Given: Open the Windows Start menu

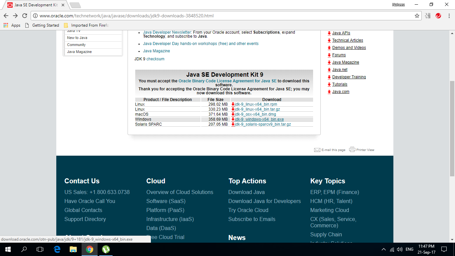Looking at the screenshot, I should coord(8,249).
